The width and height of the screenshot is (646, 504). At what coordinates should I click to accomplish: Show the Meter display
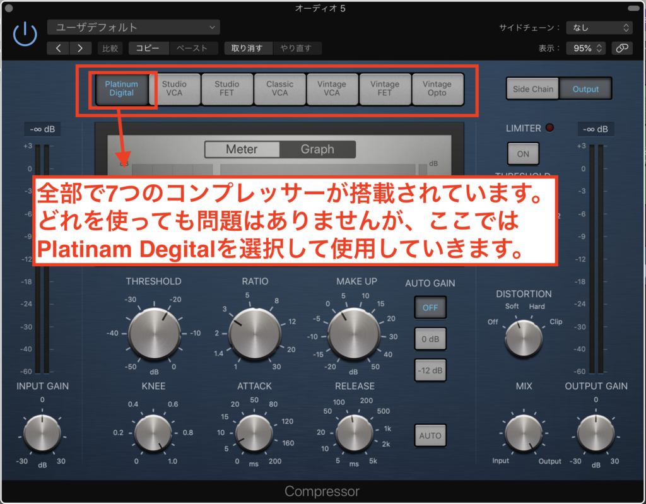pos(242,149)
